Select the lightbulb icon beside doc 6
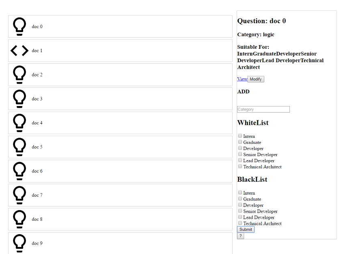 tap(19, 171)
